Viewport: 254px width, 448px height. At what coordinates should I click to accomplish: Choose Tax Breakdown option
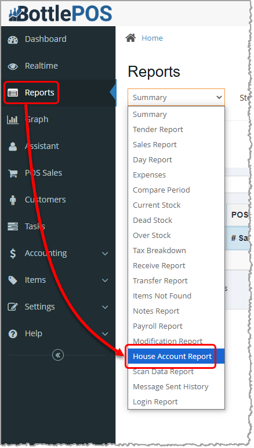(176, 251)
